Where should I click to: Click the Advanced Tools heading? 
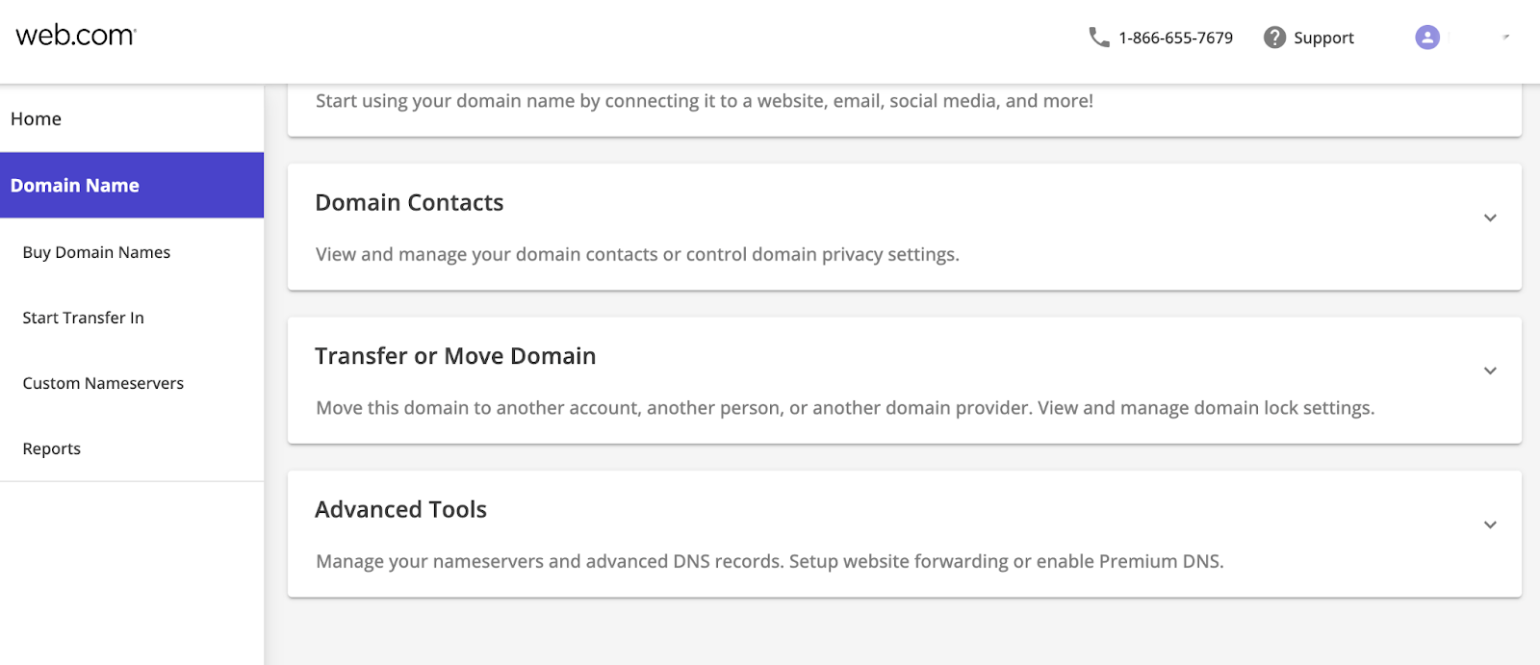coord(400,509)
